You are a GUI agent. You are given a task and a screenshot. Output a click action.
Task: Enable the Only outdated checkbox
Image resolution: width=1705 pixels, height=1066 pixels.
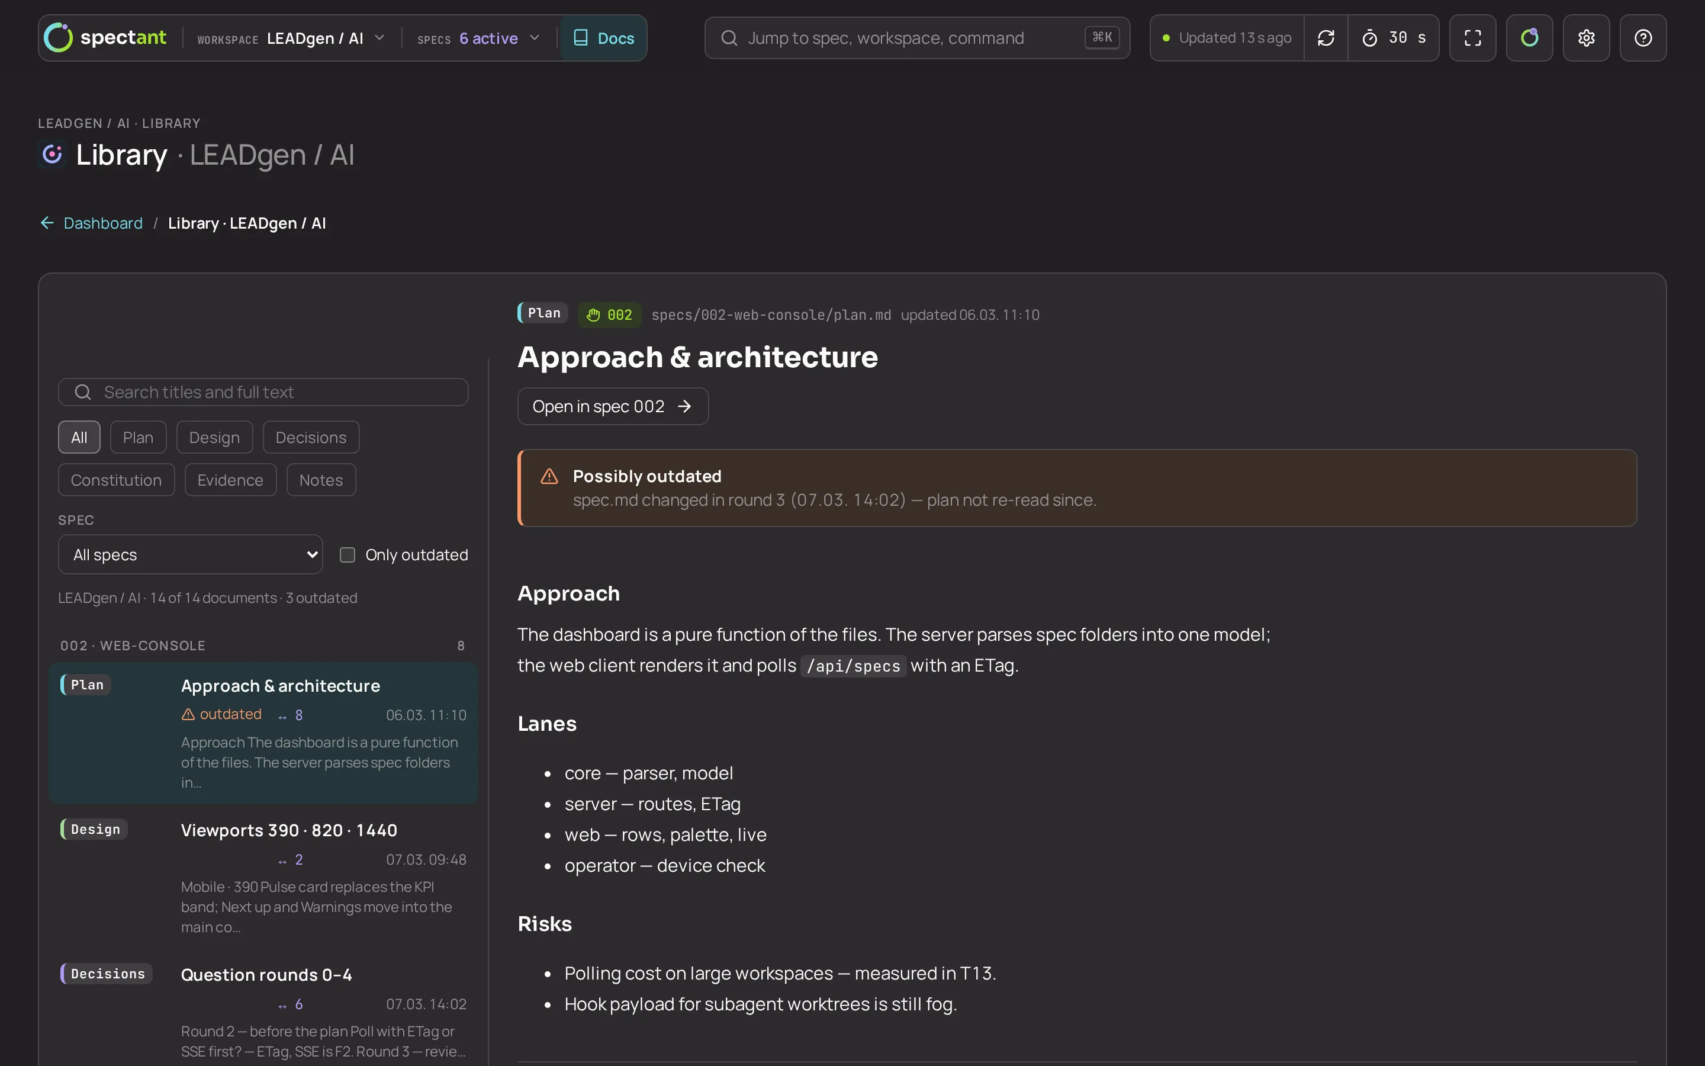348,555
